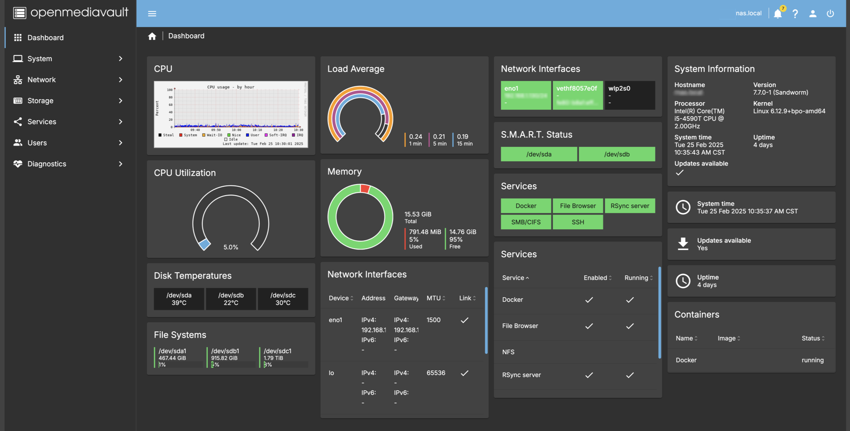Image resolution: width=850 pixels, height=431 pixels.
Task: Open the Storage sidebar menu
Action: [x=70, y=100]
